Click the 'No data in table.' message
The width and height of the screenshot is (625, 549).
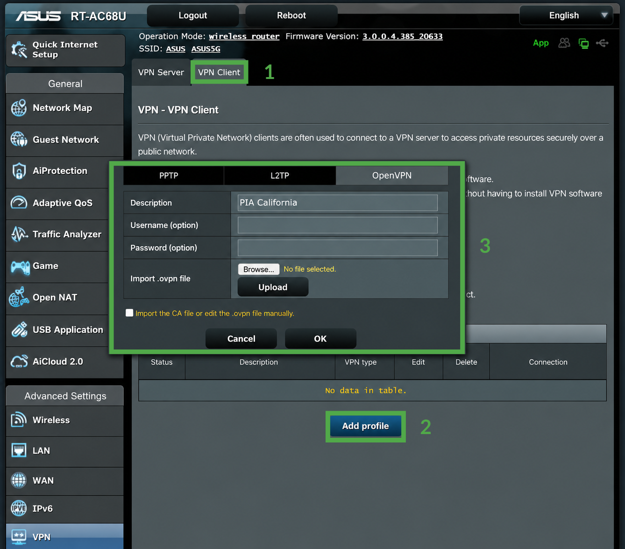pyautogui.click(x=366, y=390)
